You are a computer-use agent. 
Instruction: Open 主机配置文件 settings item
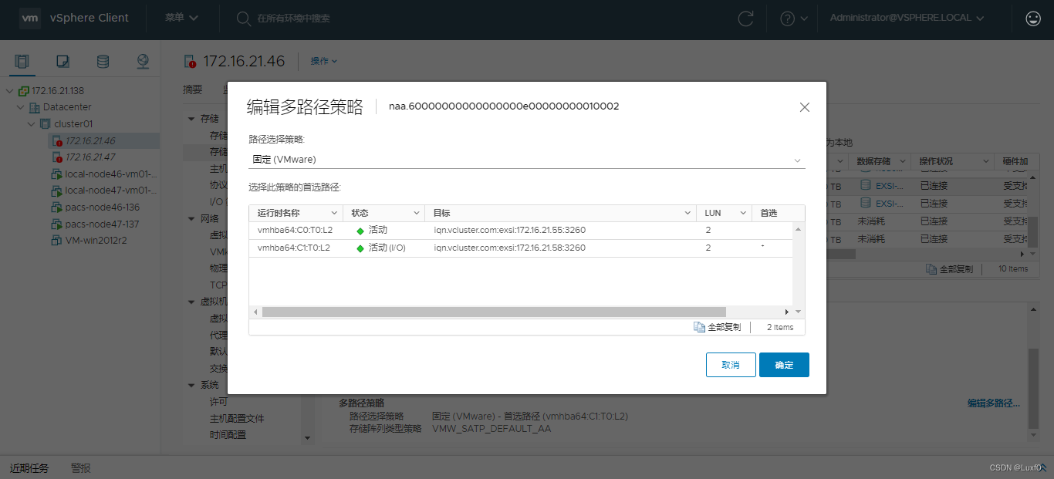(237, 419)
